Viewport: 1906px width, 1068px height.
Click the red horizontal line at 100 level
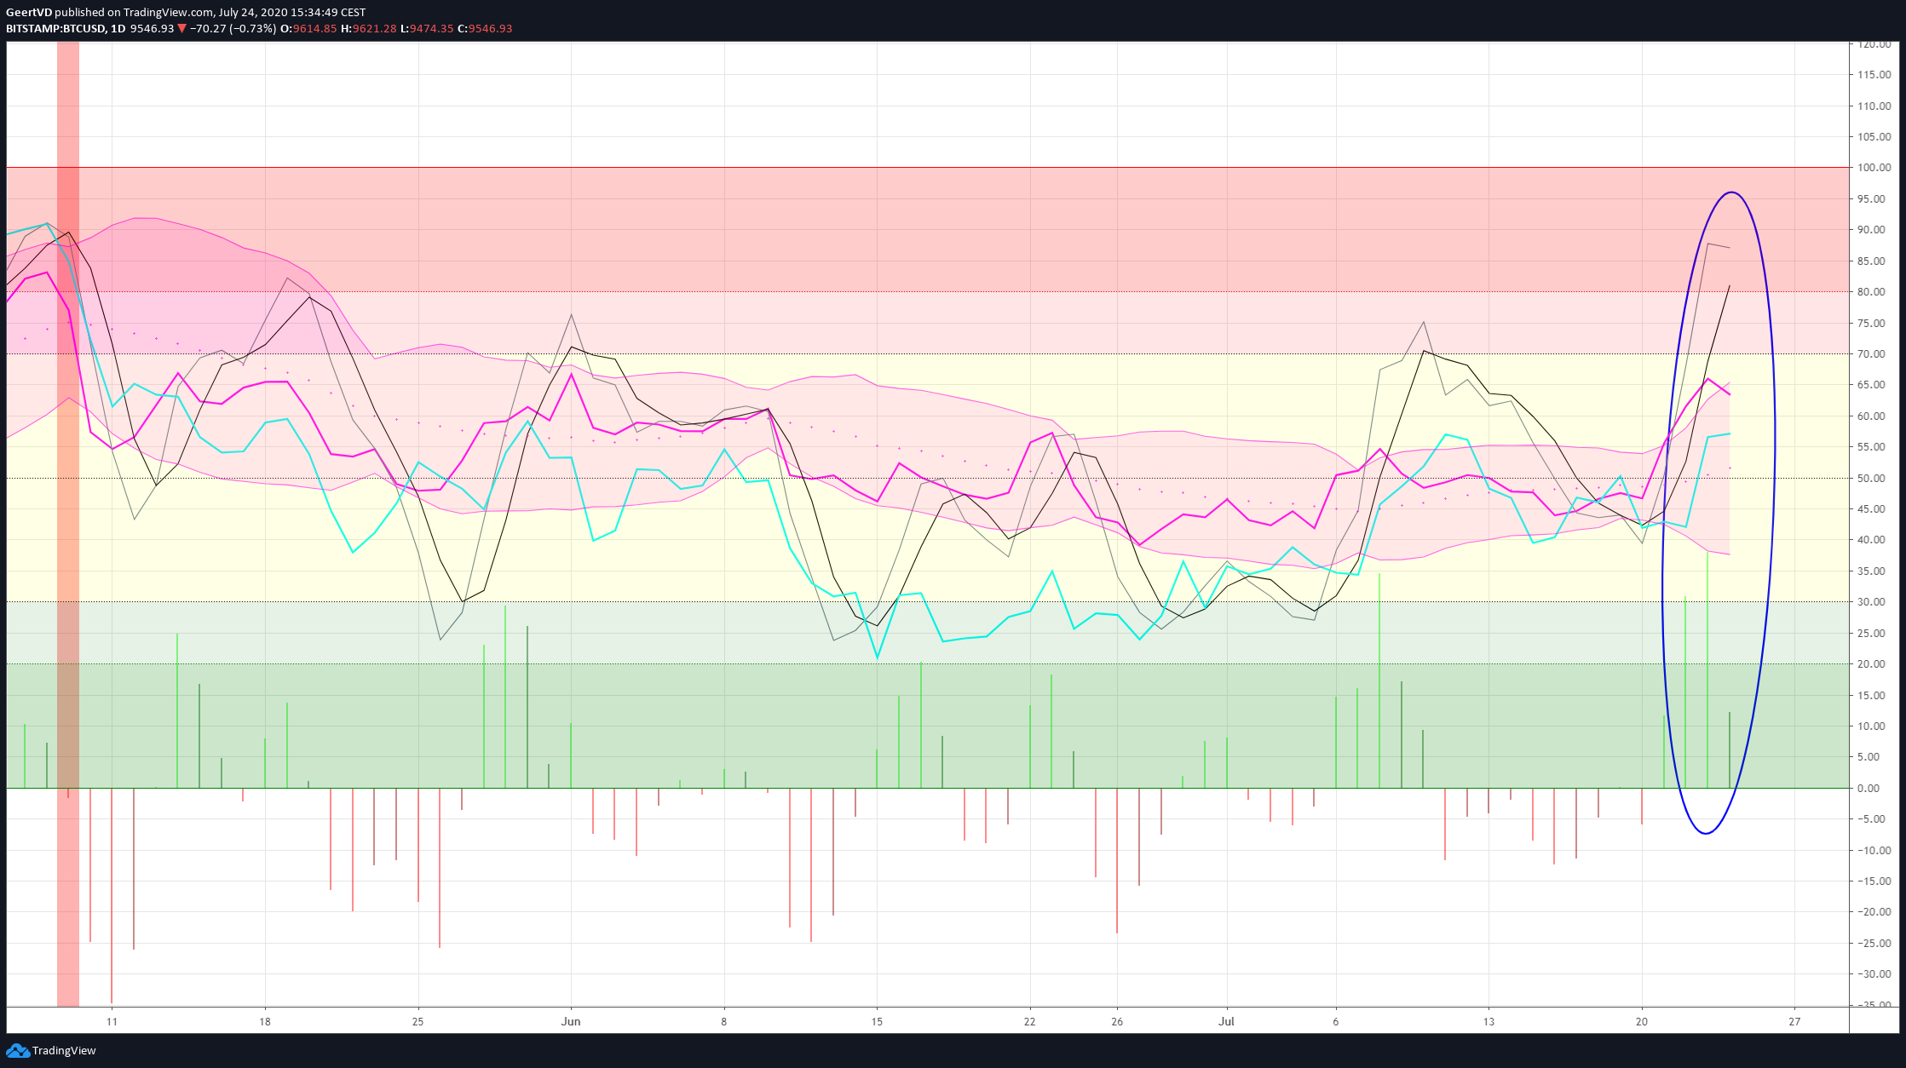click(928, 168)
